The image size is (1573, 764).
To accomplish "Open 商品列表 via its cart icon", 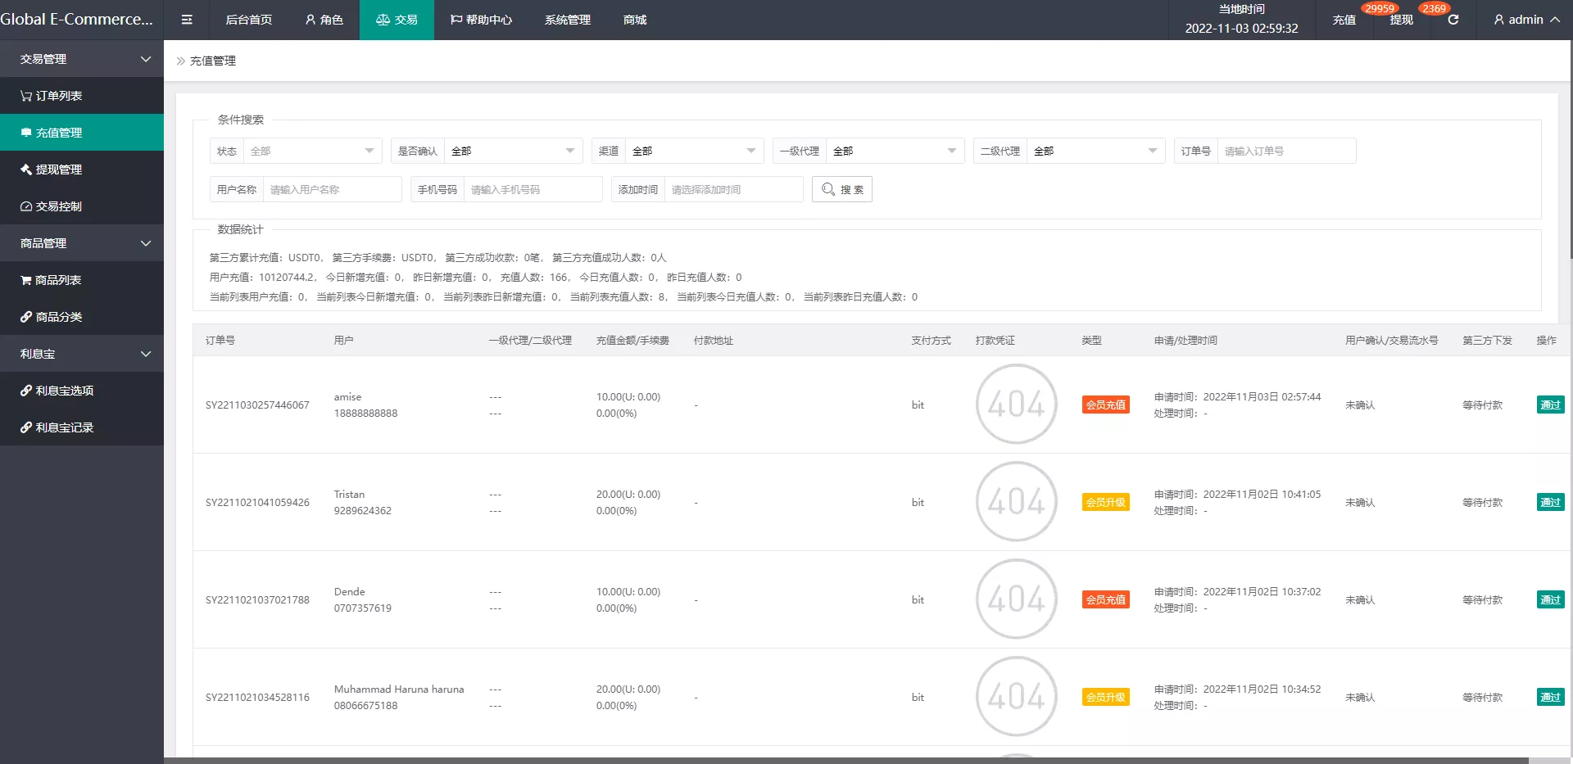I will [25, 279].
